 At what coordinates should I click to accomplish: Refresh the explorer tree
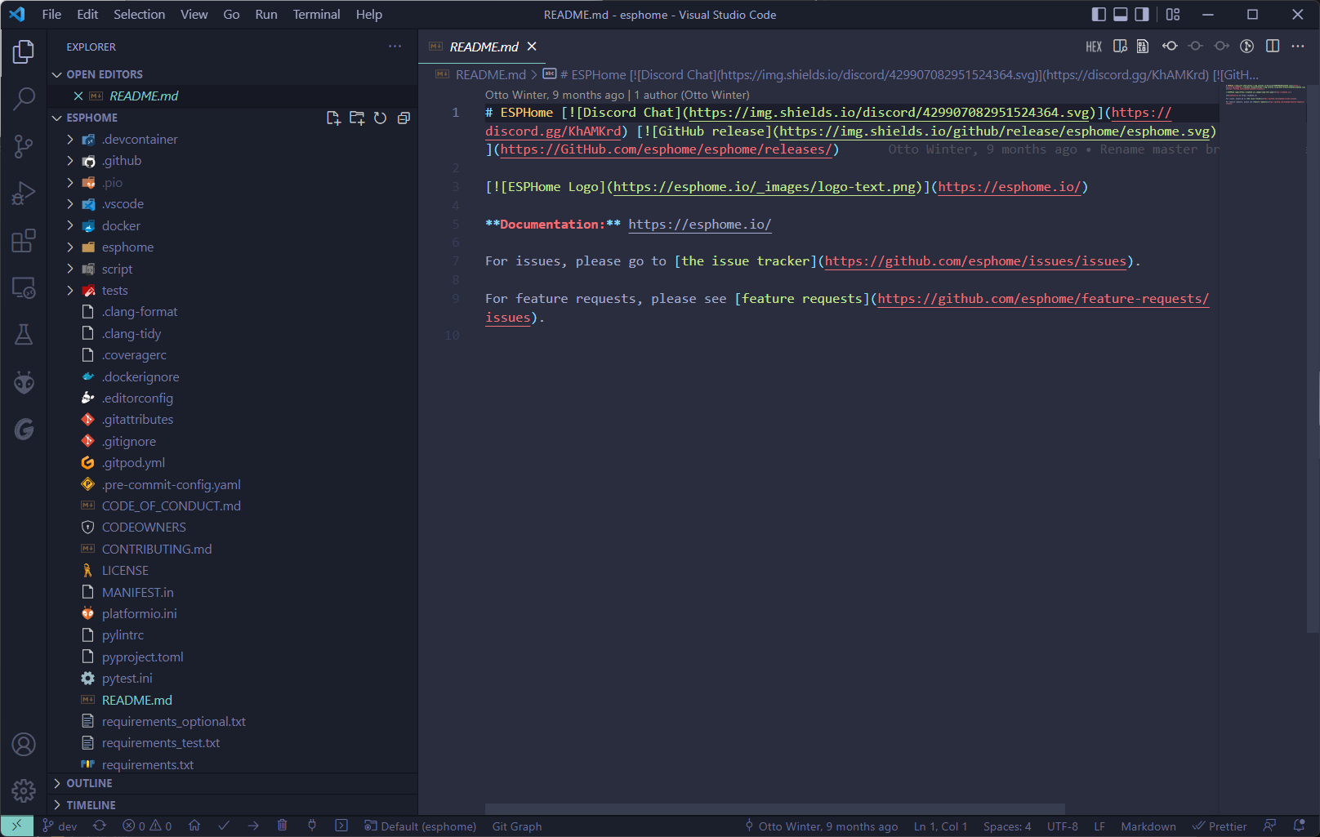pyautogui.click(x=380, y=118)
